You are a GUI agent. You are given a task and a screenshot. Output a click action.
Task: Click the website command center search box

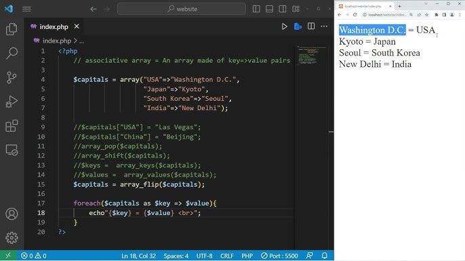[x=182, y=9]
